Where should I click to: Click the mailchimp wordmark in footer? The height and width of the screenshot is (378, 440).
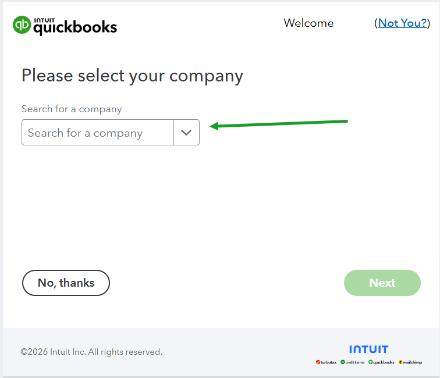point(413,362)
